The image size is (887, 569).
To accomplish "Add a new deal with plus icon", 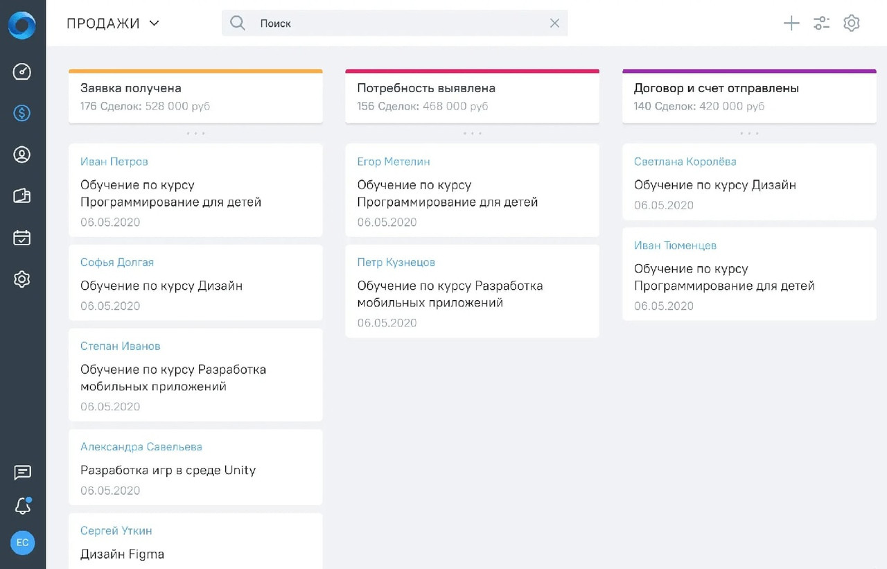I will coord(791,23).
